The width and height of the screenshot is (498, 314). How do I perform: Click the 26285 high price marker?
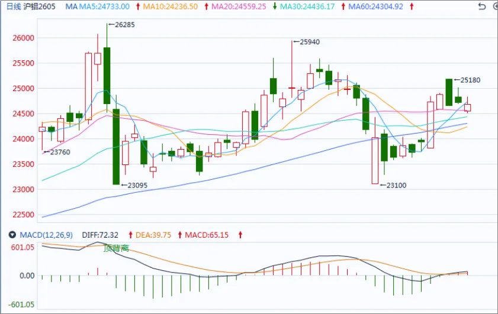[x=121, y=25]
